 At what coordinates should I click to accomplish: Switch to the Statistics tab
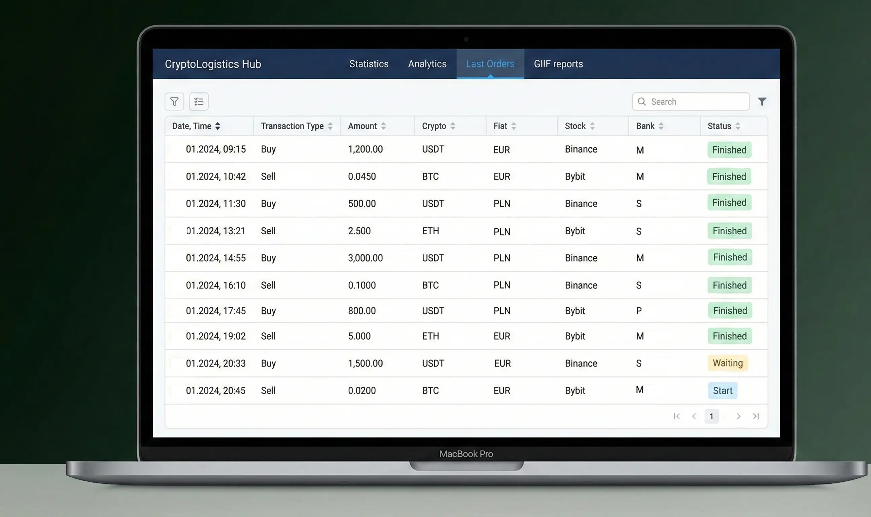pyautogui.click(x=369, y=64)
